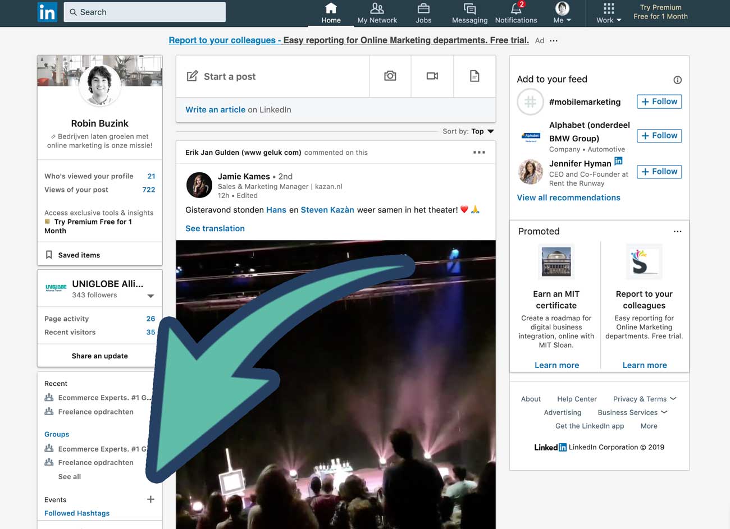Open the MIT certificate ad image
Screen dimensions: 730x529
pos(556,262)
